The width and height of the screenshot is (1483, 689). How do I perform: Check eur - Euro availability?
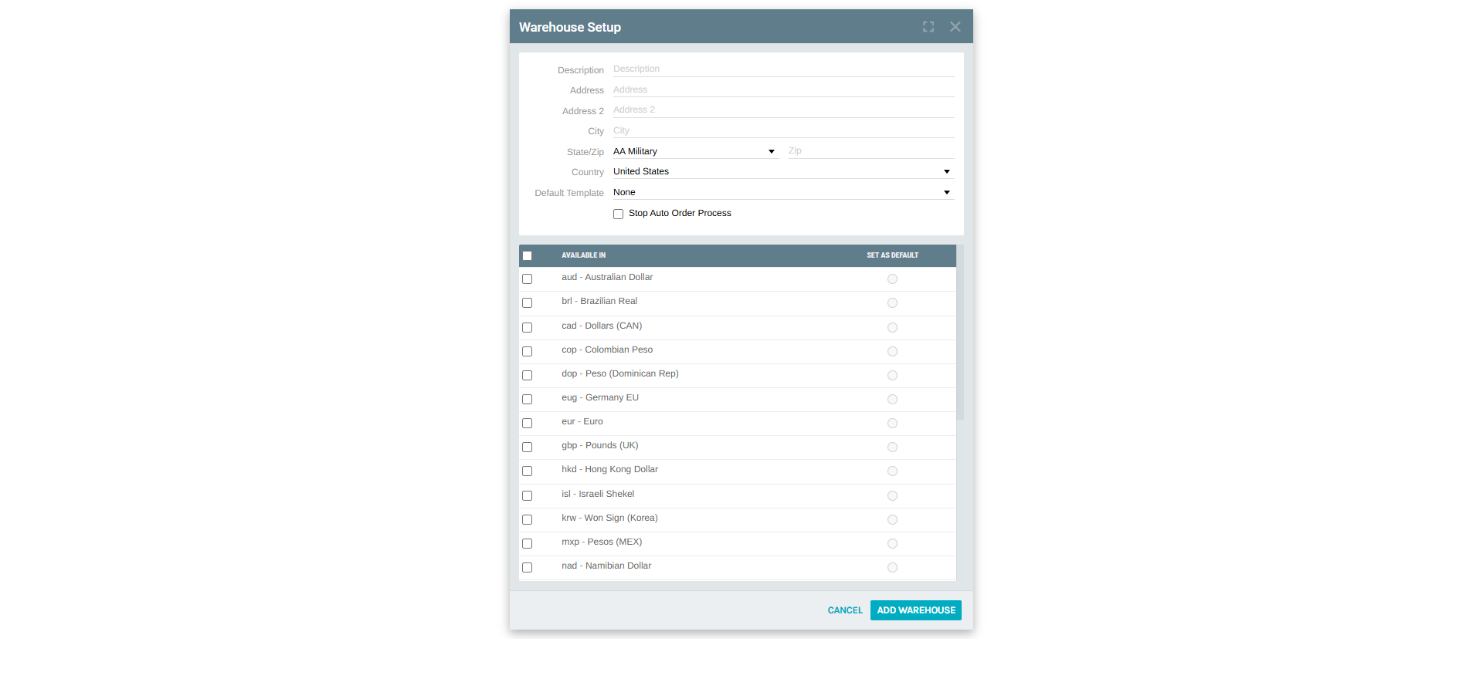point(528,423)
